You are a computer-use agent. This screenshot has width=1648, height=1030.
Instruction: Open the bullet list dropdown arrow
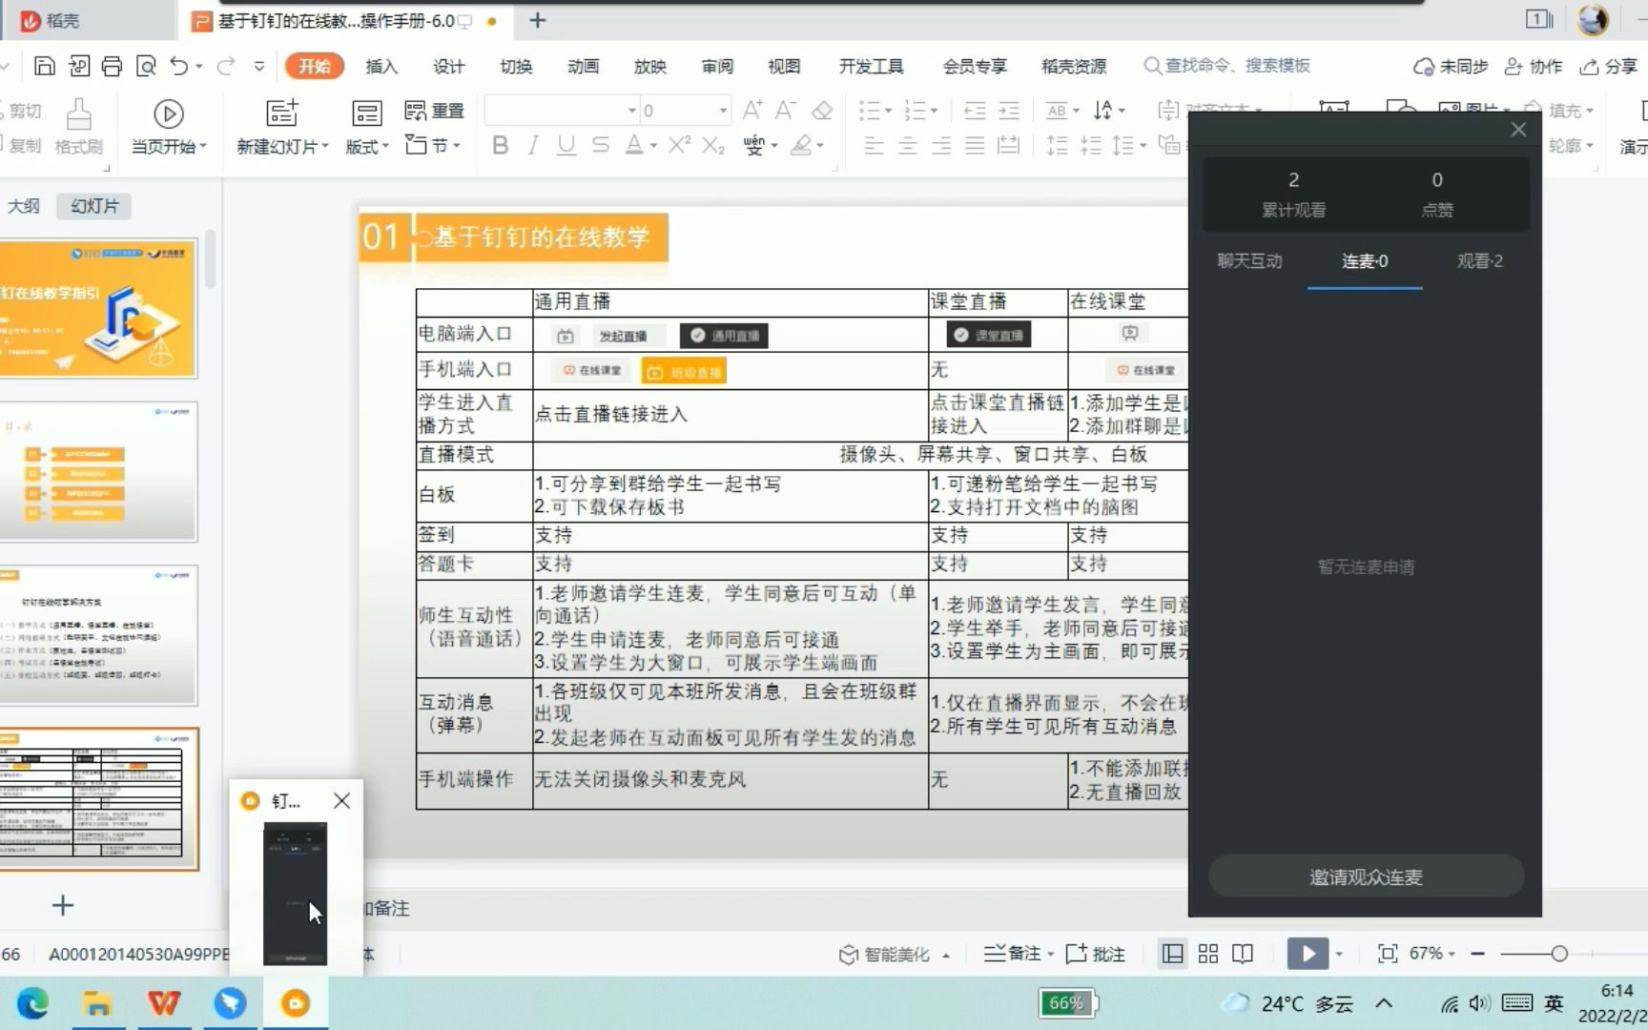(x=889, y=111)
